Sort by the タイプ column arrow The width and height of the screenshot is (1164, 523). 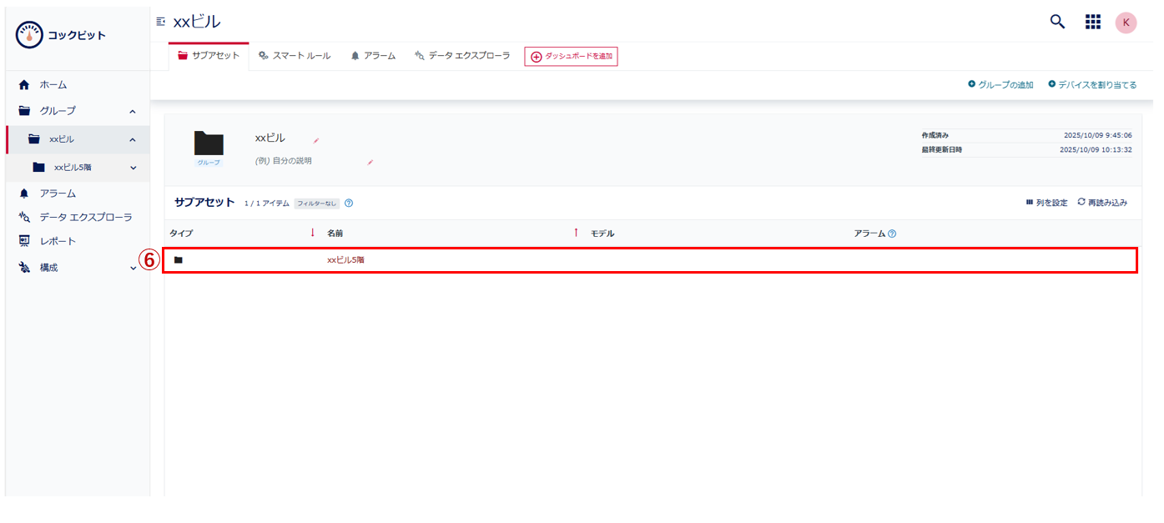312,234
